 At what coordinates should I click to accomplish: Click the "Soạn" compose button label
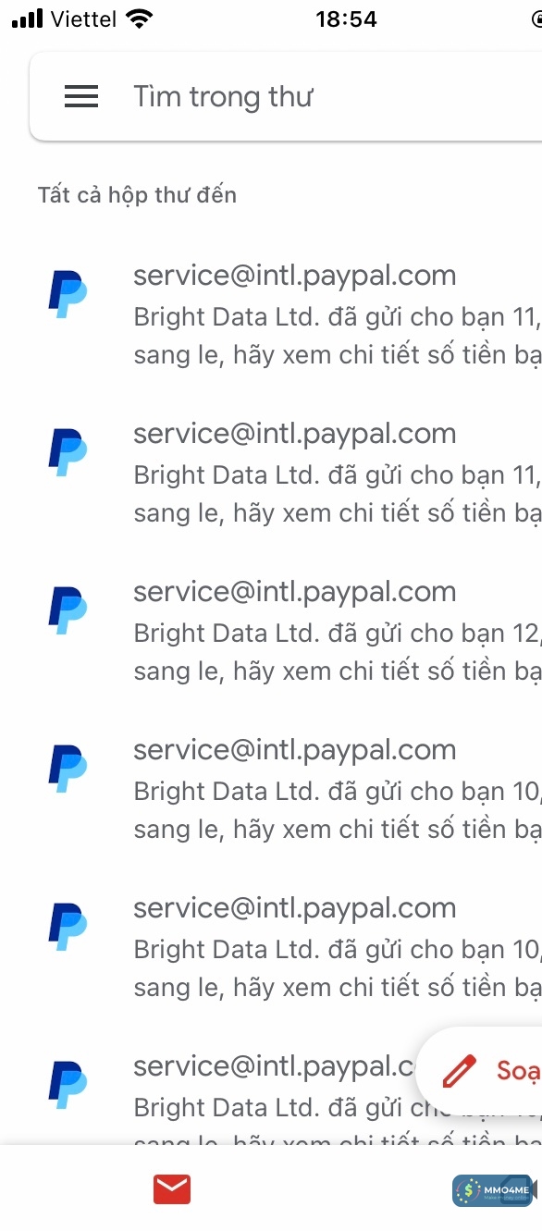[x=519, y=1071]
